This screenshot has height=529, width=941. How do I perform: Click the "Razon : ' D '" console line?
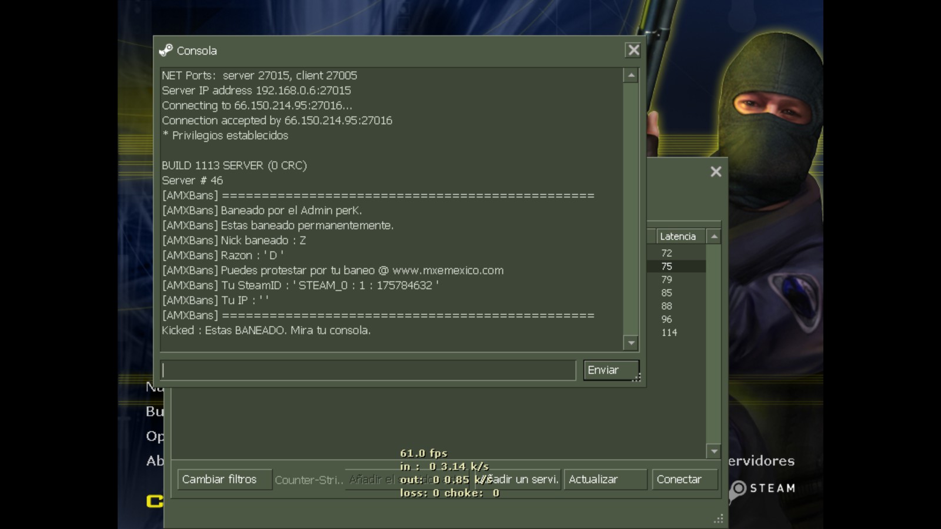click(x=223, y=256)
